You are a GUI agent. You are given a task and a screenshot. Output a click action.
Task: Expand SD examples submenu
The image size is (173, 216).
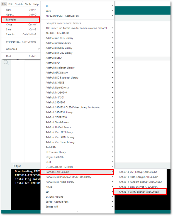78,192
